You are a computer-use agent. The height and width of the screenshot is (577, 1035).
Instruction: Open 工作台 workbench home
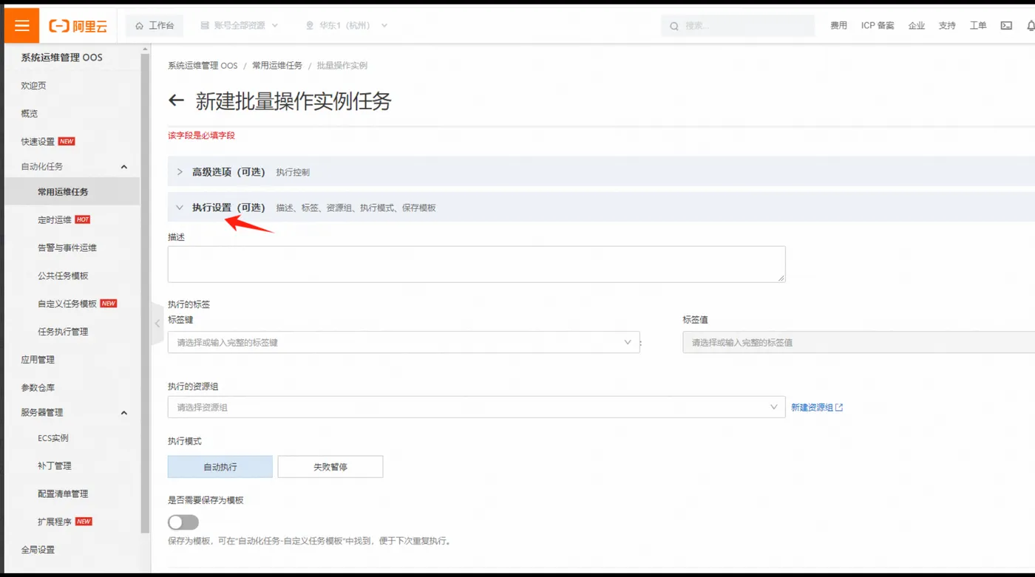coord(155,26)
